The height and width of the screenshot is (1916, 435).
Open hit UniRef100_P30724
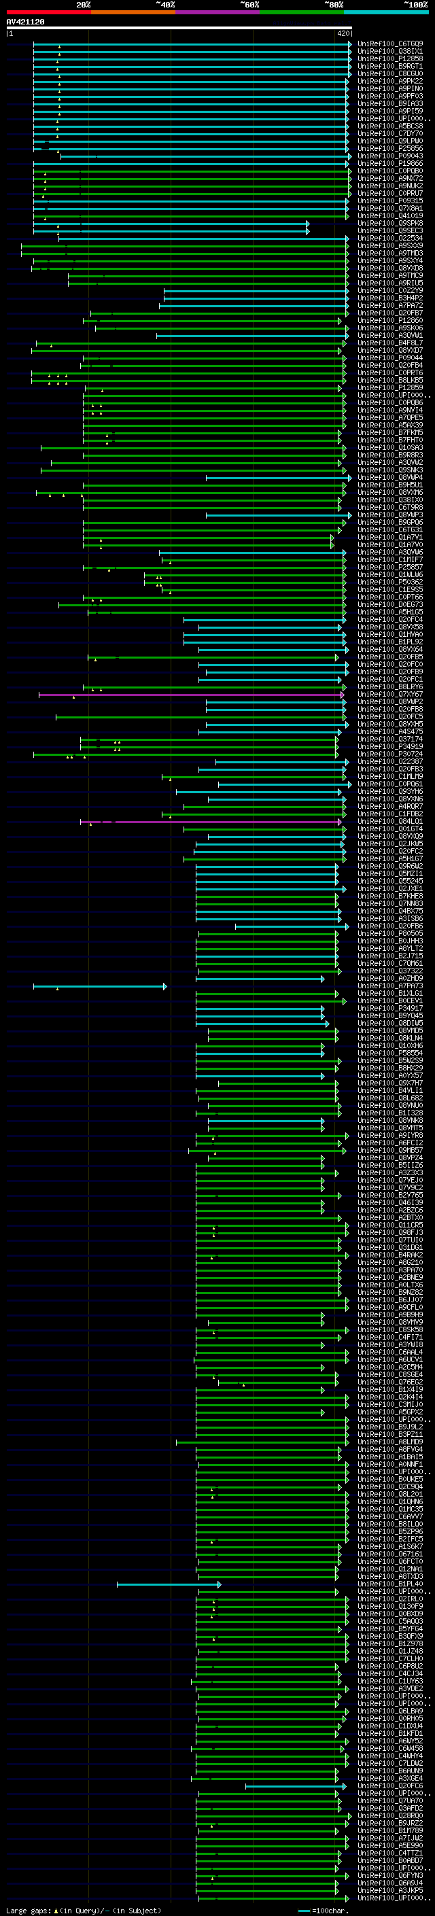tap(390, 754)
